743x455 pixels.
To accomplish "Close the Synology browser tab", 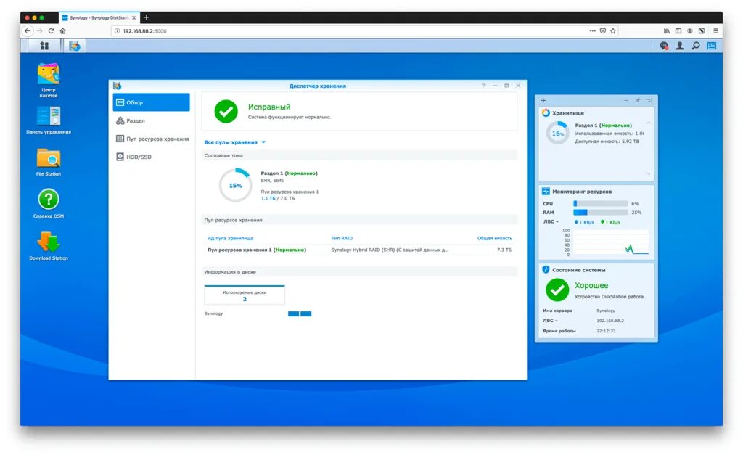I will 134,17.
